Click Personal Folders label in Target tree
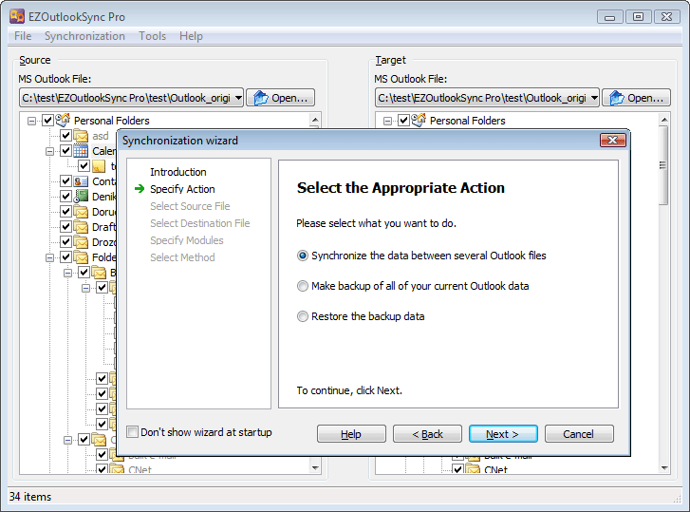The image size is (690, 512). [467, 121]
